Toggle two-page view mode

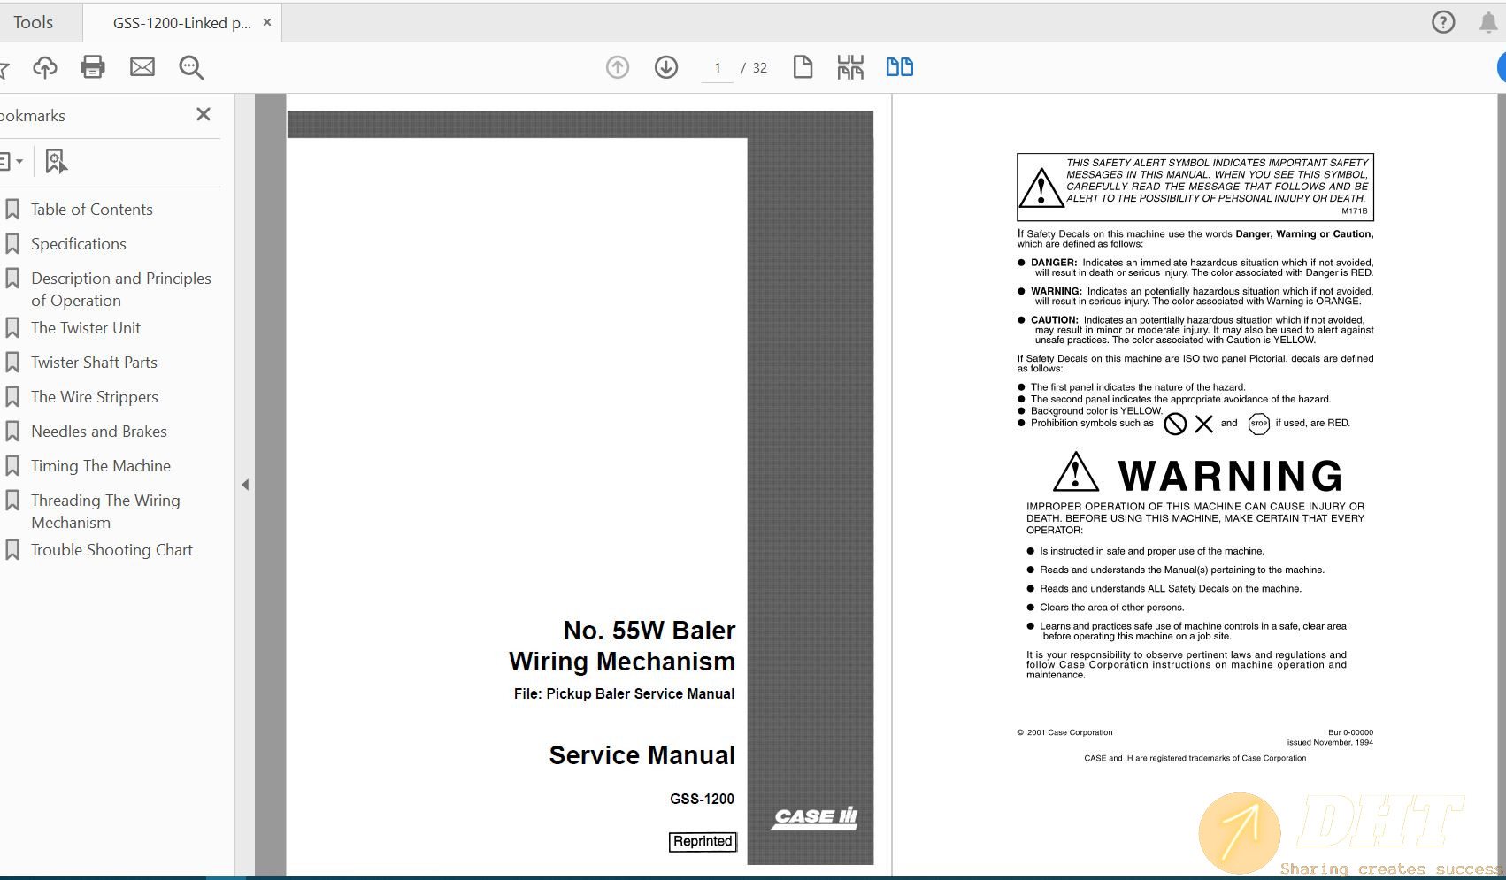tap(899, 67)
